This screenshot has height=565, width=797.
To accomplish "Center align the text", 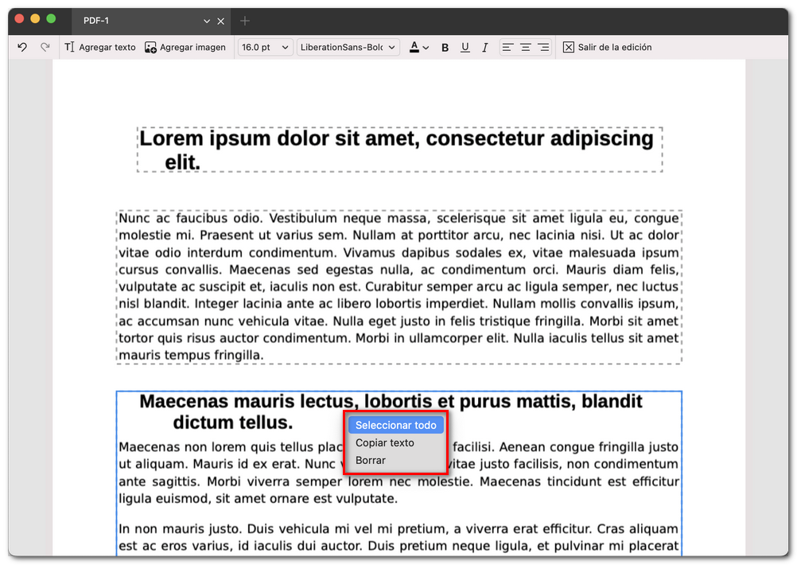I will [525, 47].
